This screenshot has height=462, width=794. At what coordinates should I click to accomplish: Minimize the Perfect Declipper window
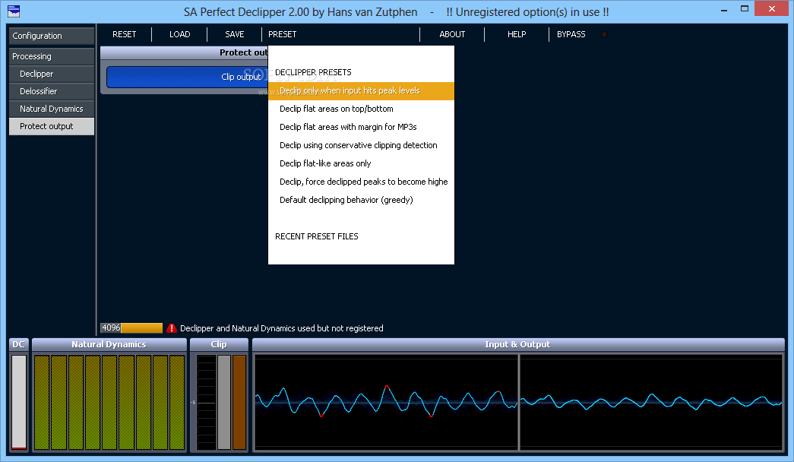(724, 9)
